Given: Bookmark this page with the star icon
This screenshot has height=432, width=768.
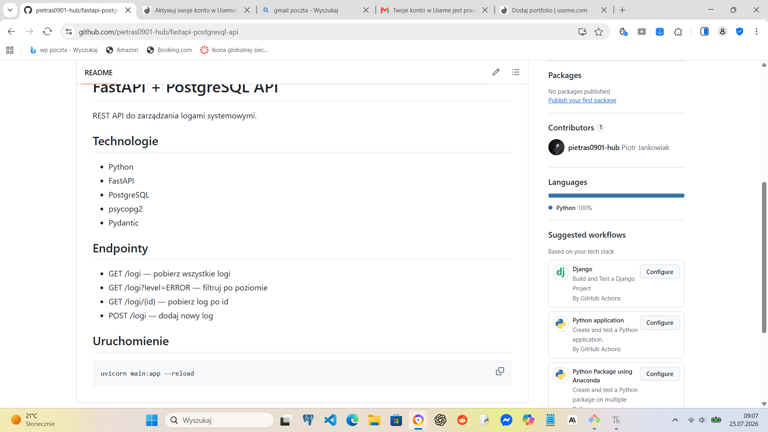Looking at the screenshot, I should [598, 32].
